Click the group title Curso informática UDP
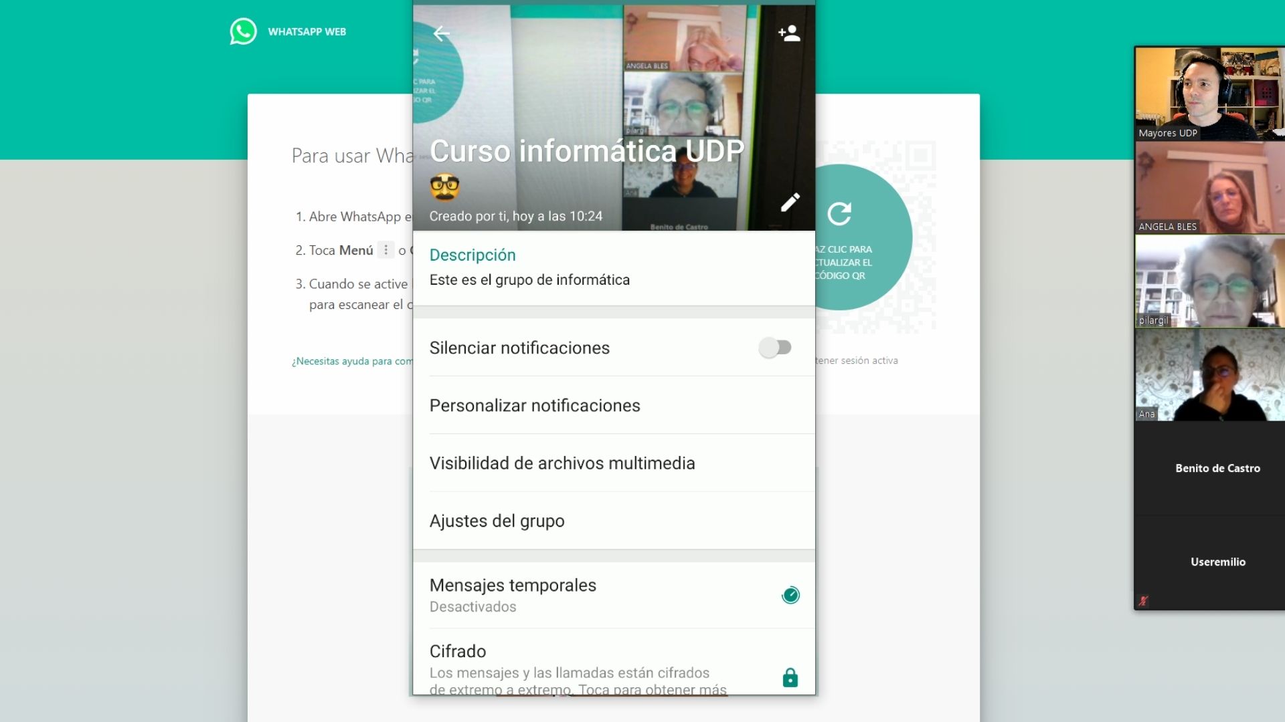 click(587, 151)
